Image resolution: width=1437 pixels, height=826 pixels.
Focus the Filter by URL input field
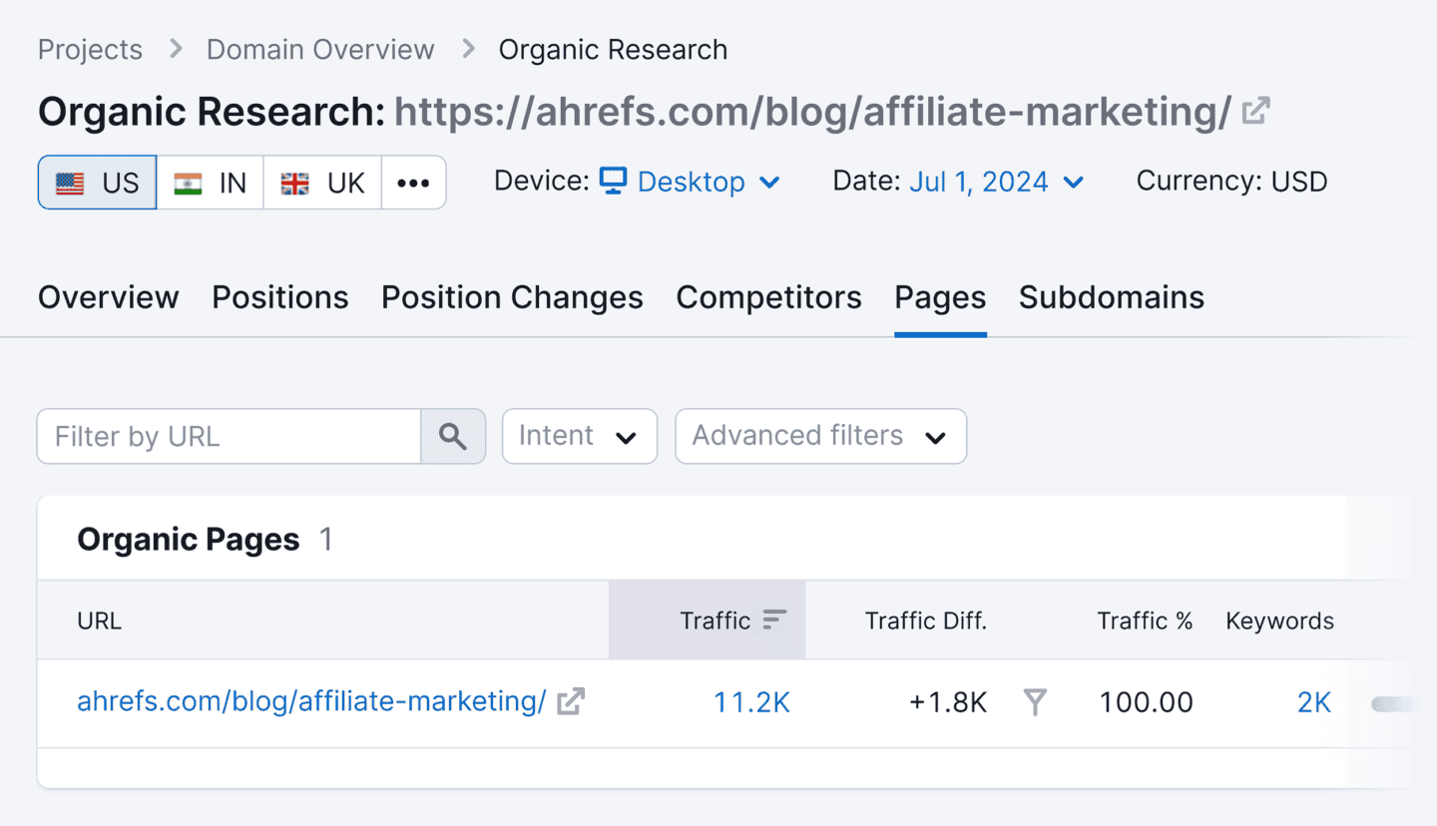pos(229,436)
